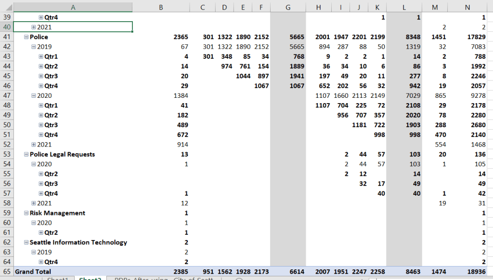
Task: Collapse the Police group in the pivot table
Action: click(x=26, y=37)
